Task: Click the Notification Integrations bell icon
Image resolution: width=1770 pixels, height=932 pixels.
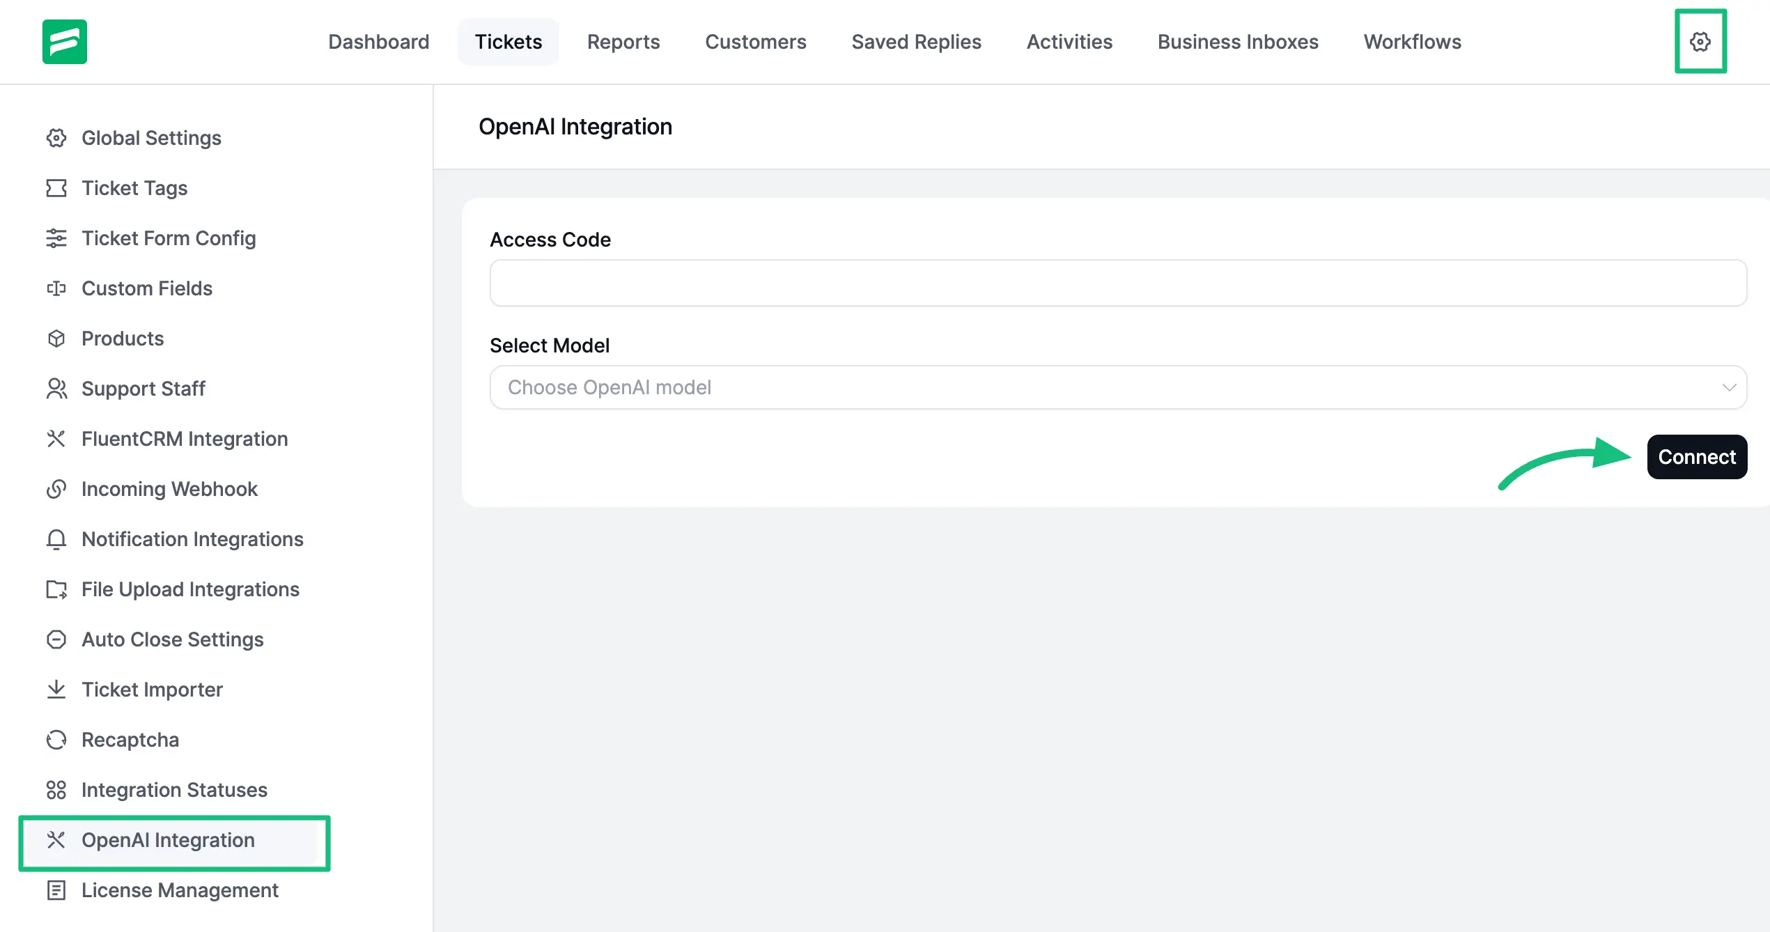Action: pyautogui.click(x=56, y=539)
